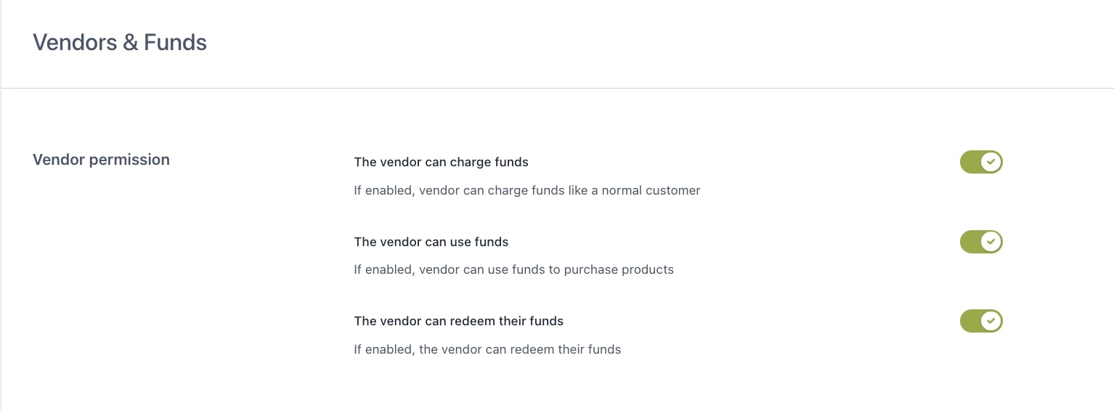Image resolution: width=1114 pixels, height=411 pixels.
Task: Click 'The vendor can use funds' label
Action: click(x=431, y=242)
